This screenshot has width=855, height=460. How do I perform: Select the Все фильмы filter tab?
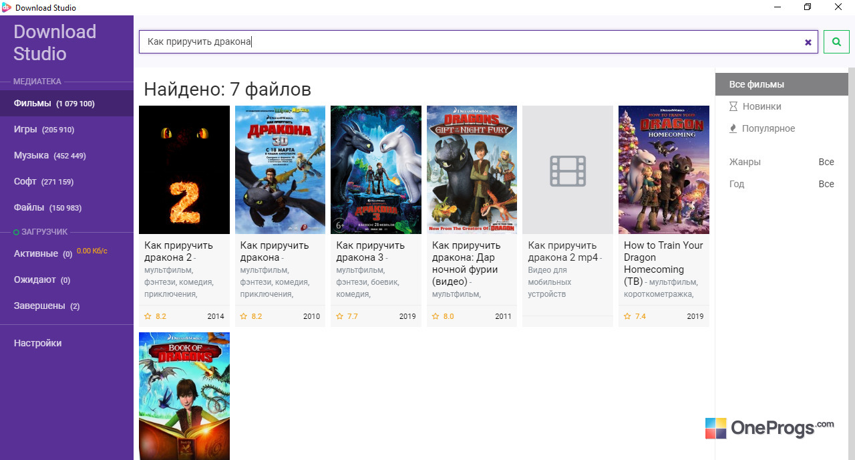click(x=782, y=84)
